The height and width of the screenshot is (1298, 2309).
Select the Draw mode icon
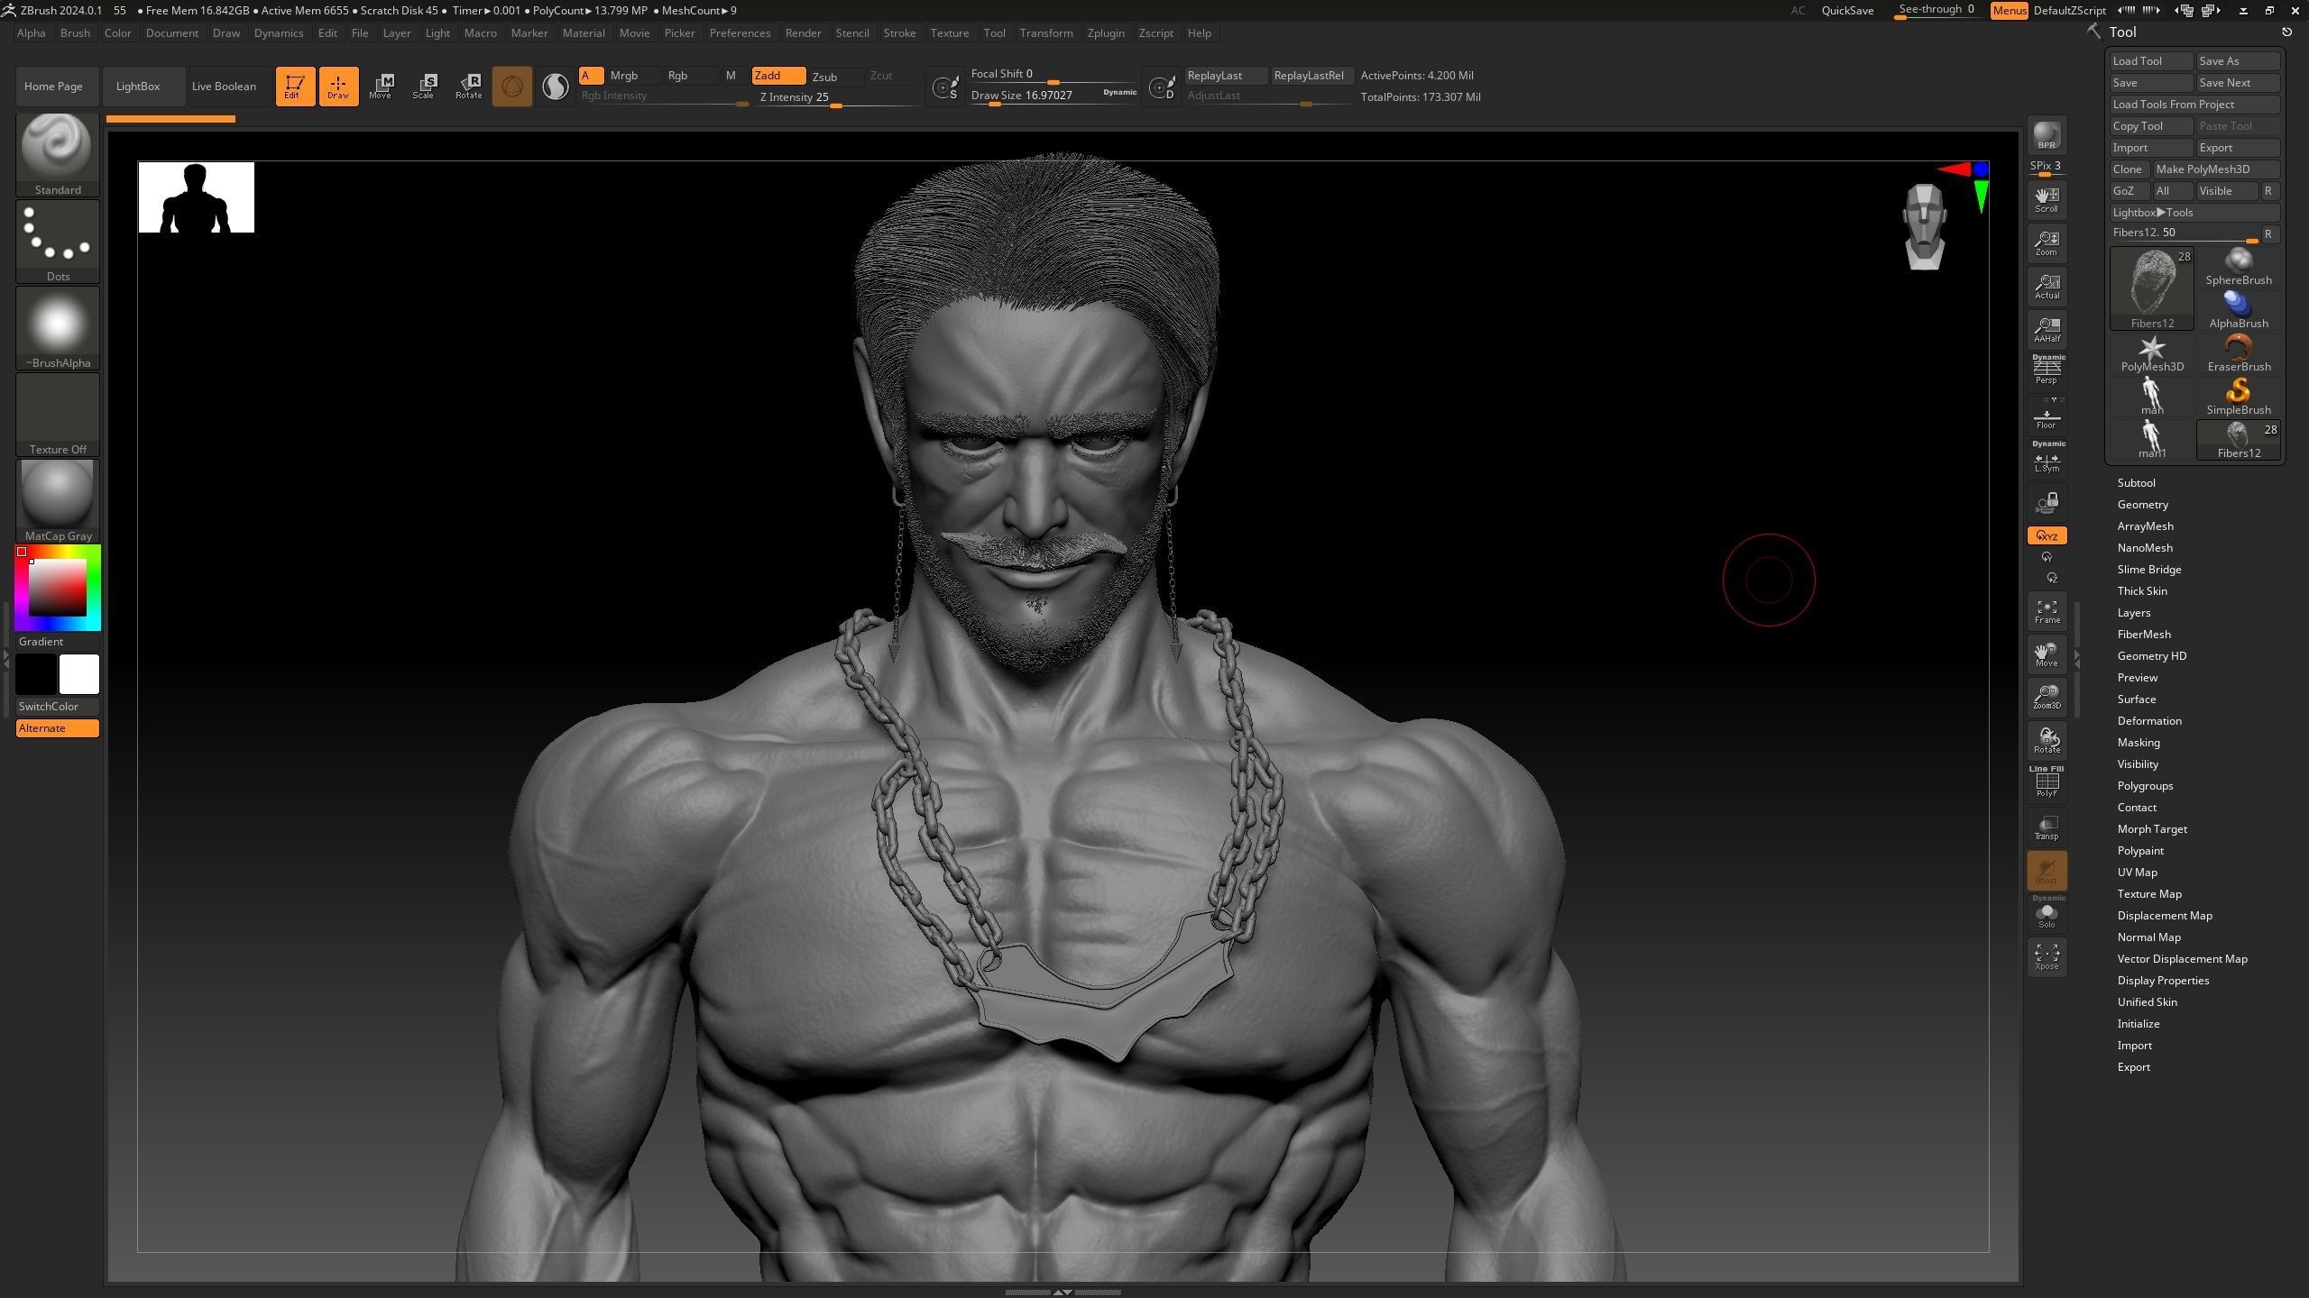[x=338, y=87]
